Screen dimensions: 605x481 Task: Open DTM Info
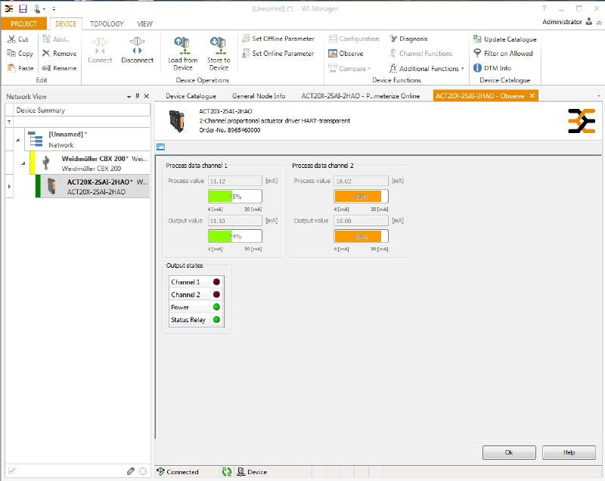(478, 68)
